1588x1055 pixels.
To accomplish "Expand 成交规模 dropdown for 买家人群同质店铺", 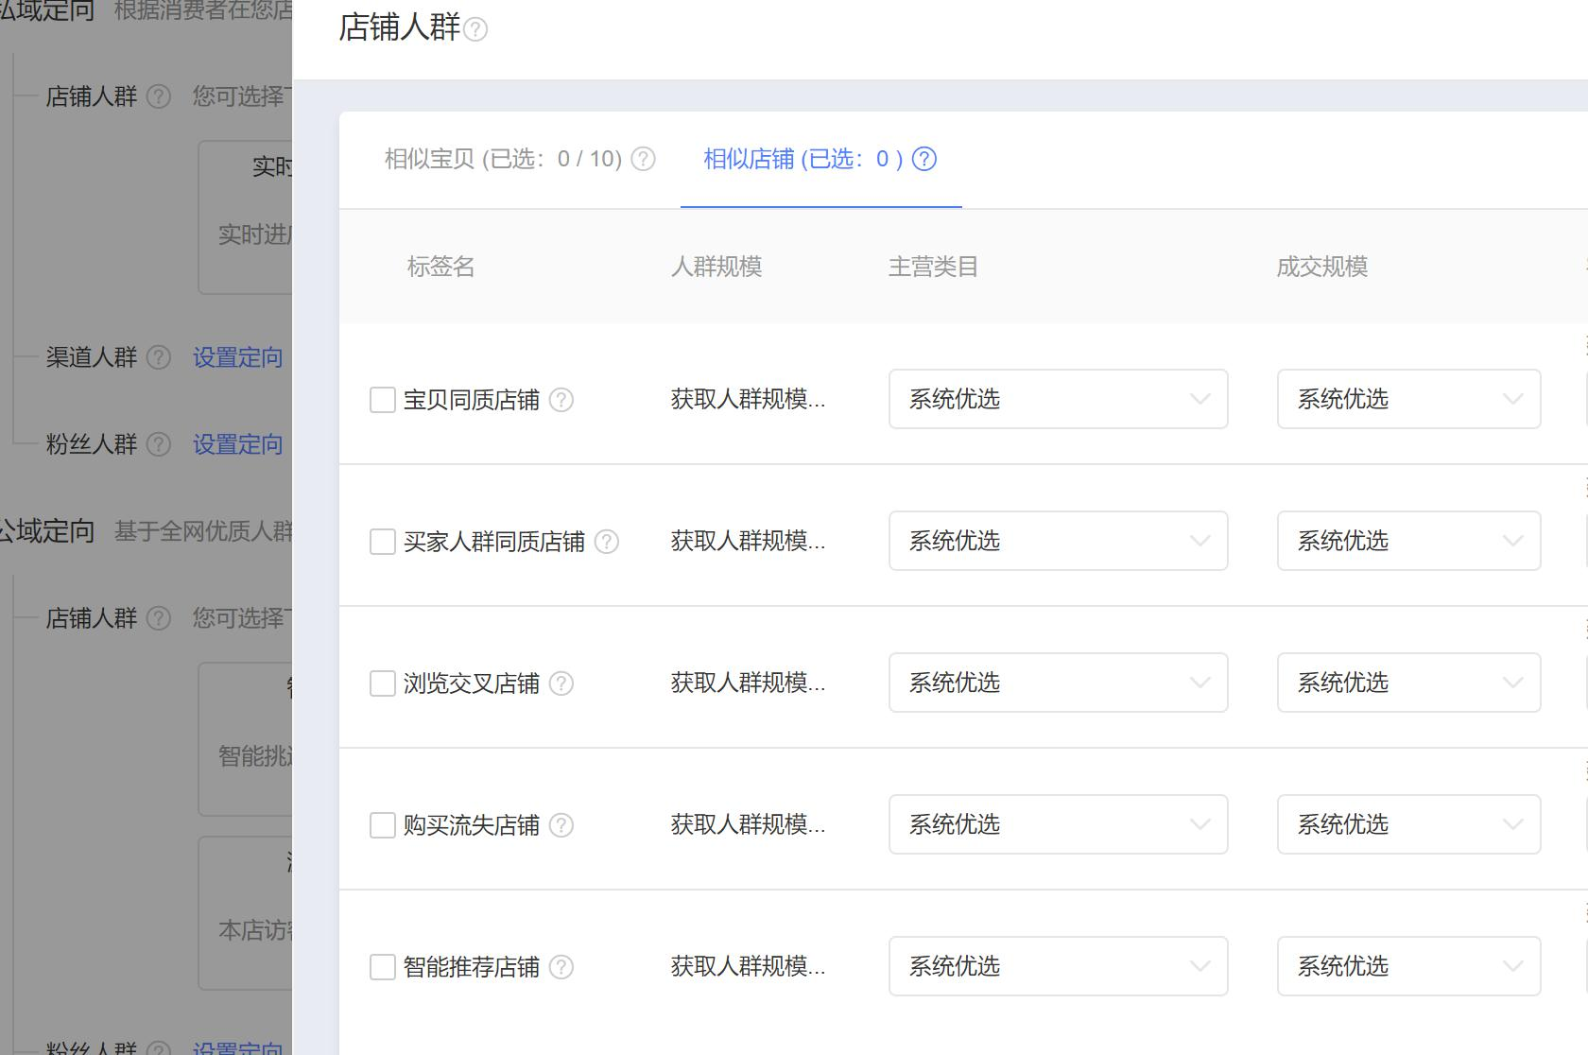I will point(1408,541).
